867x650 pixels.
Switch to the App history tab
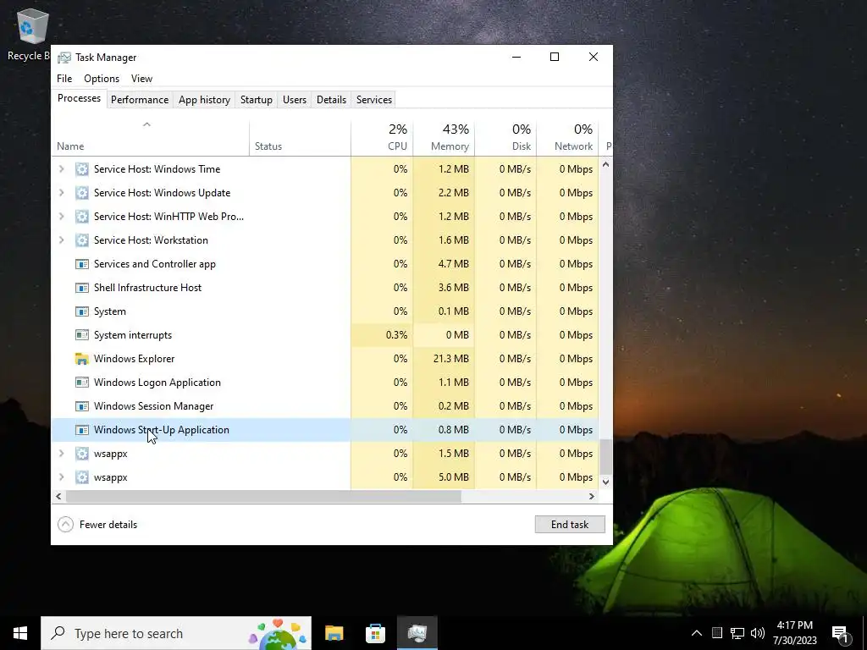(204, 100)
